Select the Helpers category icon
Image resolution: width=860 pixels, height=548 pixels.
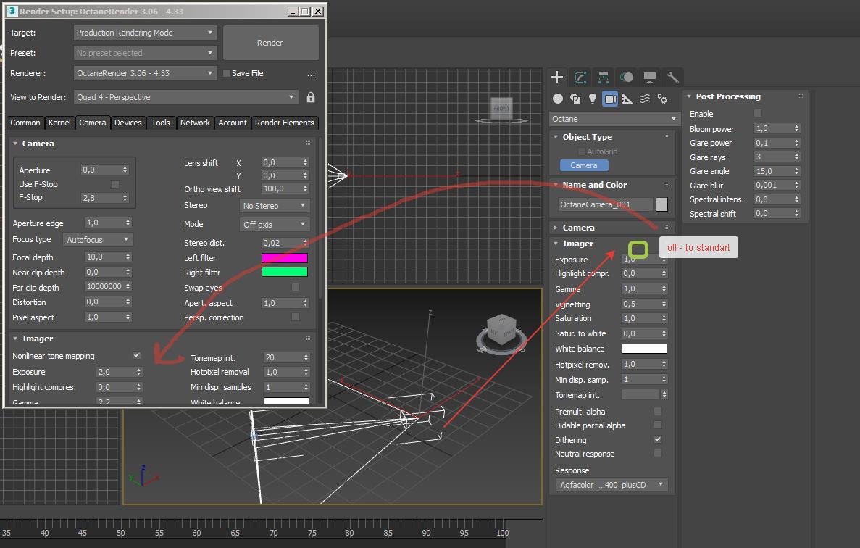coord(627,99)
